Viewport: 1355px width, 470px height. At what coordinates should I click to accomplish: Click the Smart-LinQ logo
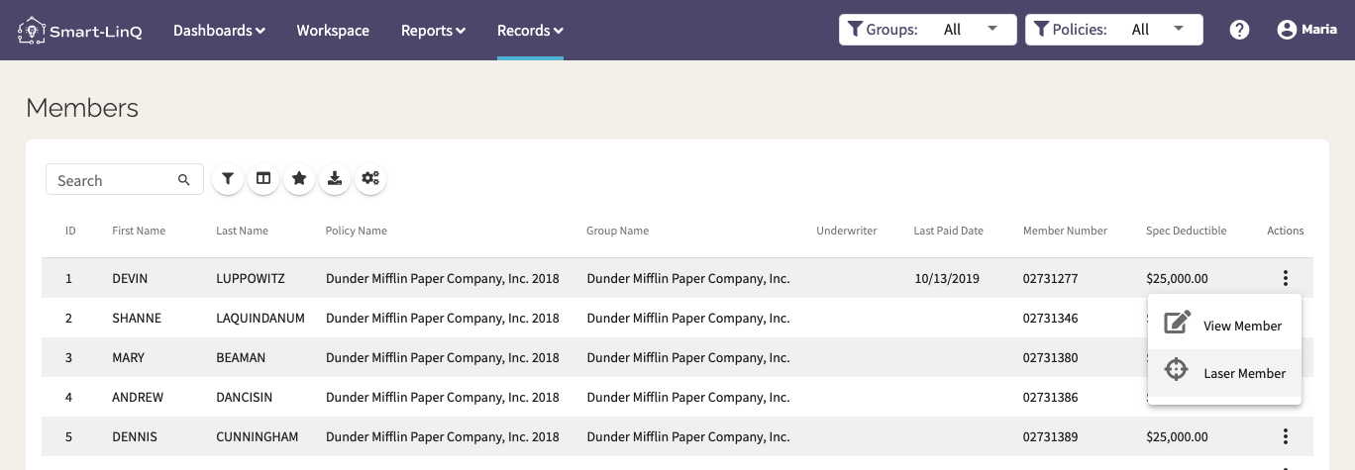tap(80, 31)
